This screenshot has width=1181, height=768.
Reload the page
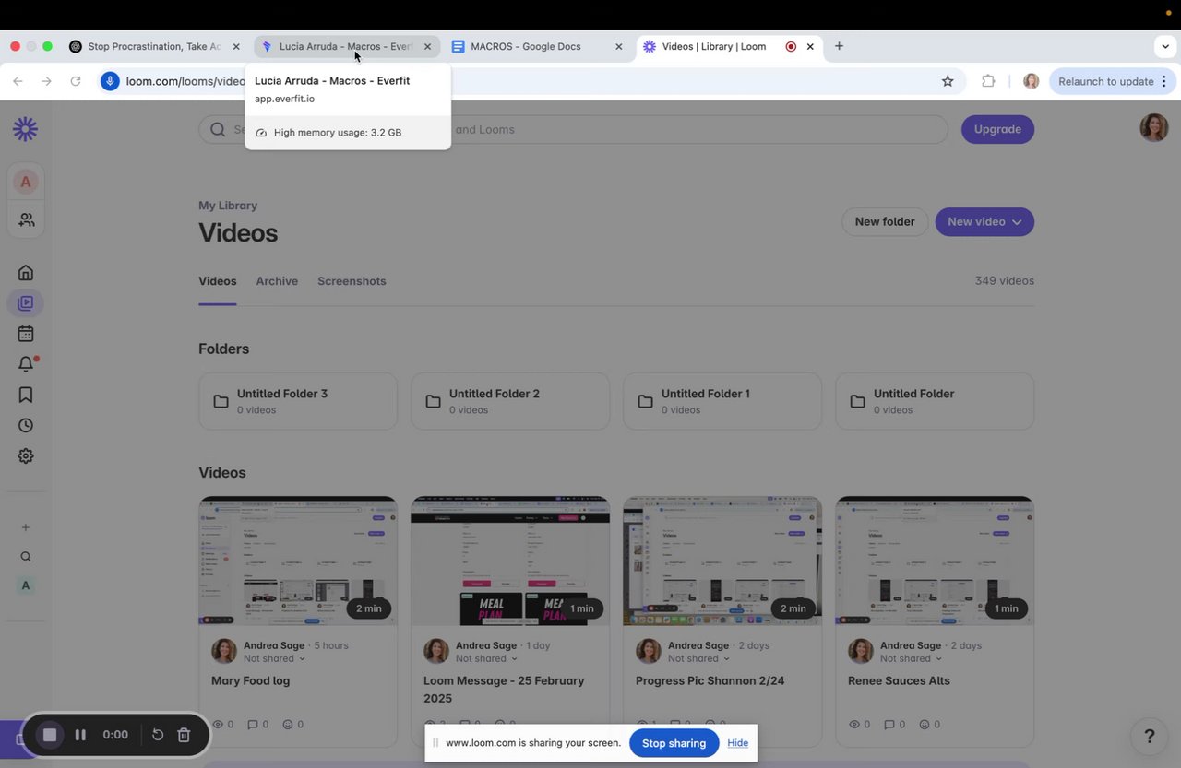click(76, 81)
